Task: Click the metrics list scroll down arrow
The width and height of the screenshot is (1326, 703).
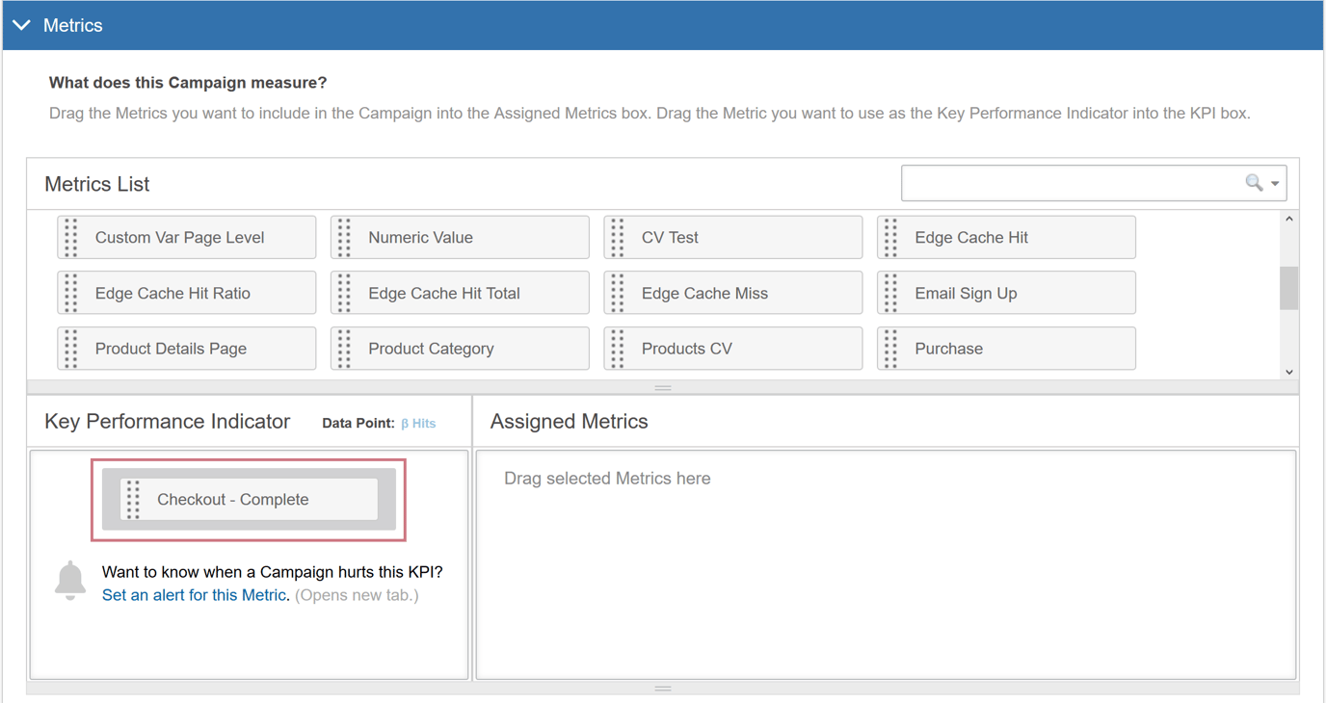Action: click(1288, 372)
